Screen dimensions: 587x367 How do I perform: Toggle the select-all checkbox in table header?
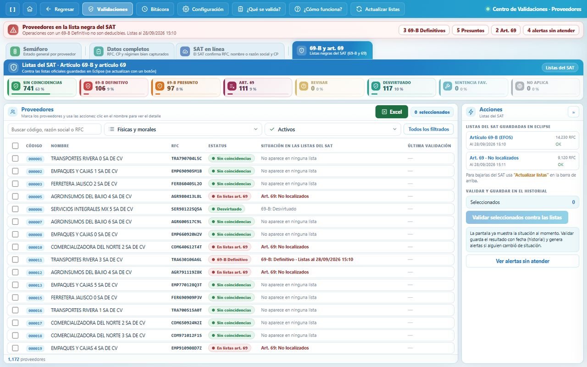16,146
